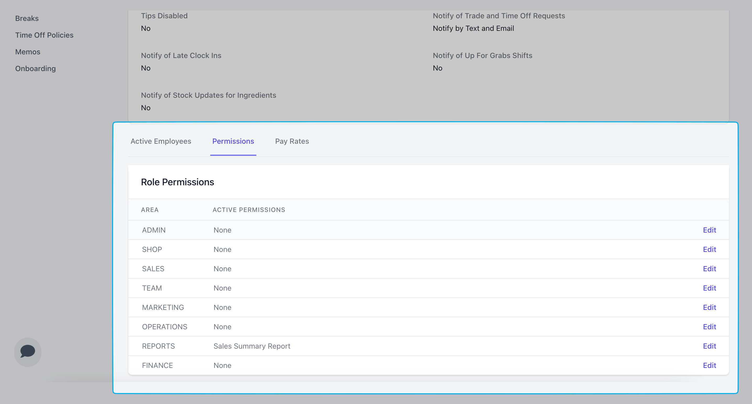752x404 pixels.
Task: Navigate to Onboarding in the sidebar
Action: [35, 68]
